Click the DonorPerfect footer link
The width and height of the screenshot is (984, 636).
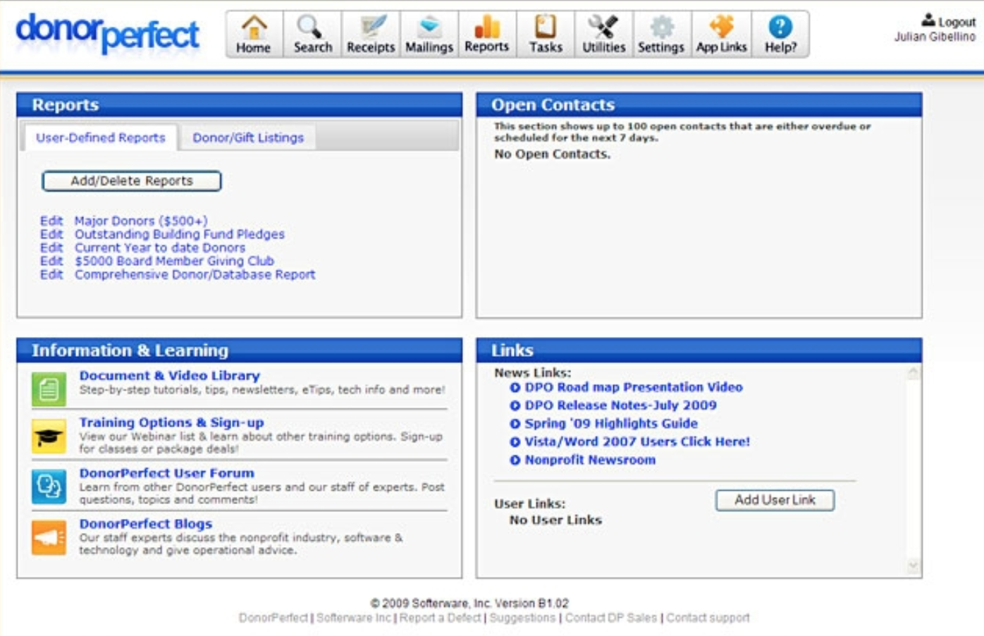pos(273,618)
